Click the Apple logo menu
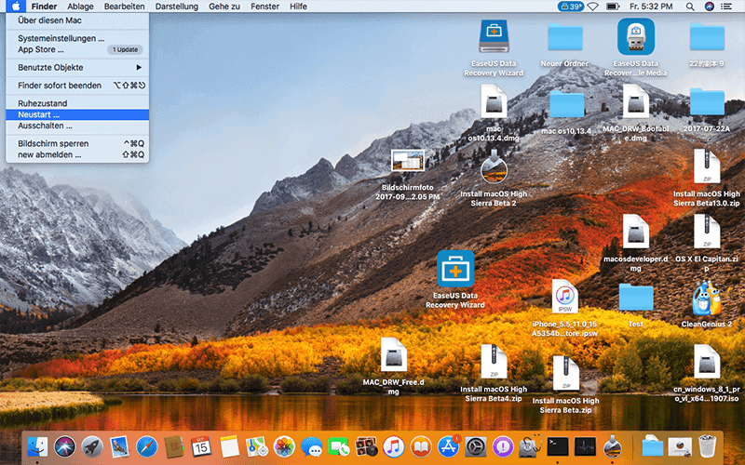Viewport: 745px width, 465px height. click(16, 7)
